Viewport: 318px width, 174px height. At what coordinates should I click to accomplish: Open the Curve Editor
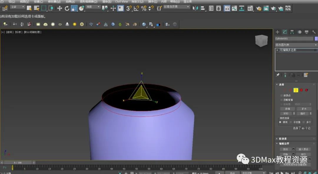coord(234,8)
